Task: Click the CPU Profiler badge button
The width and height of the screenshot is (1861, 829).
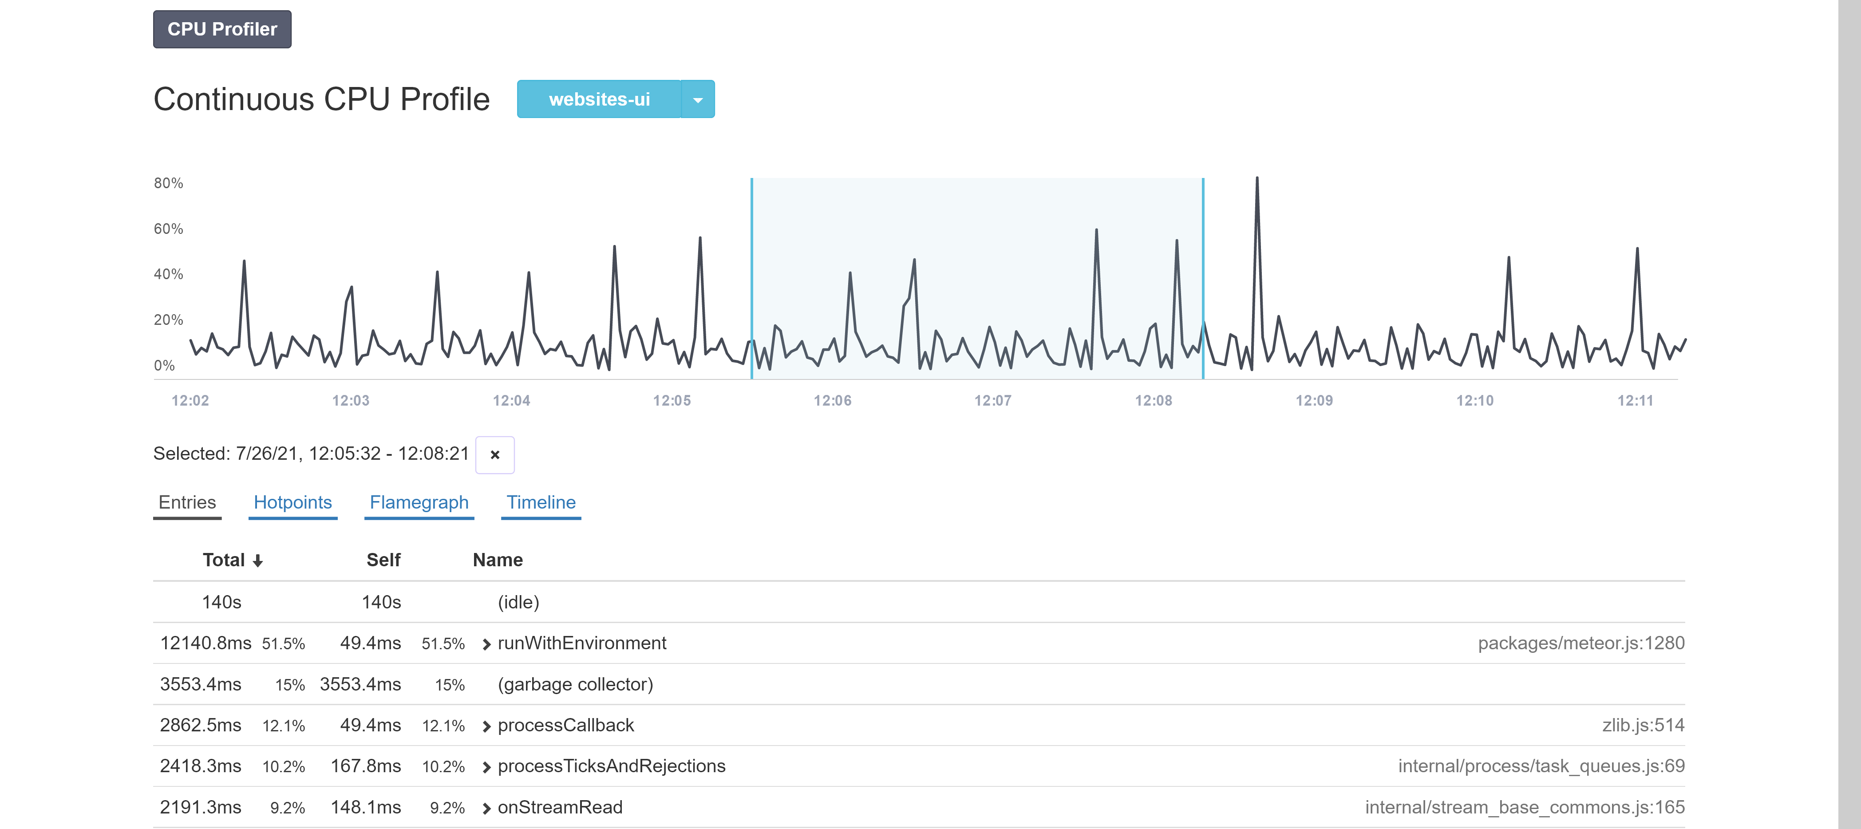Action: click(222, 30)
